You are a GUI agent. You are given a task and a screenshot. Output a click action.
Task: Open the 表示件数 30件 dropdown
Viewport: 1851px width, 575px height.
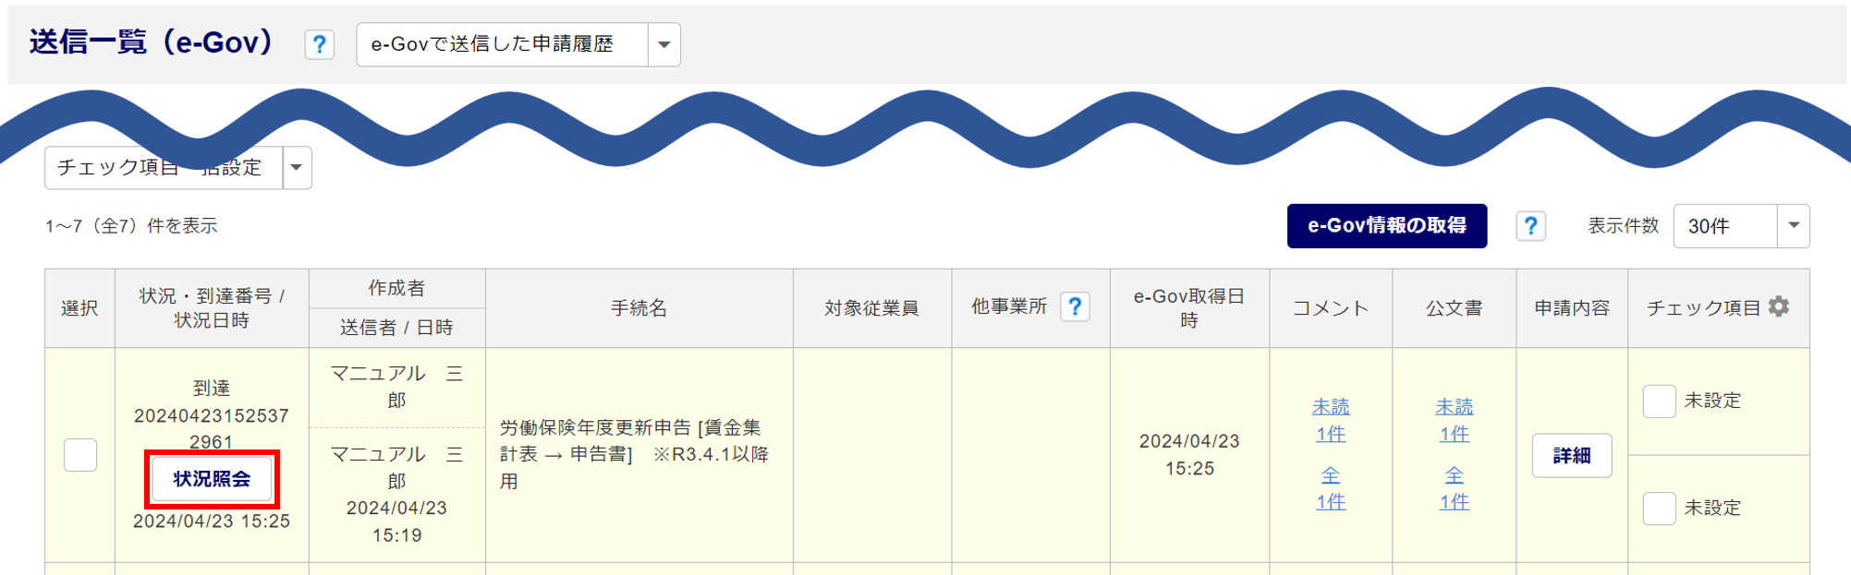pyautogui.click(x=1793, y=226)
